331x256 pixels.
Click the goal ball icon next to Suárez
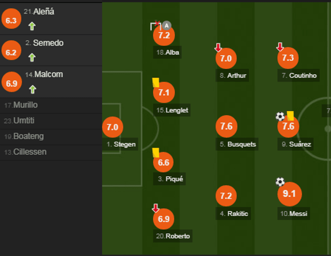point(280,117)
